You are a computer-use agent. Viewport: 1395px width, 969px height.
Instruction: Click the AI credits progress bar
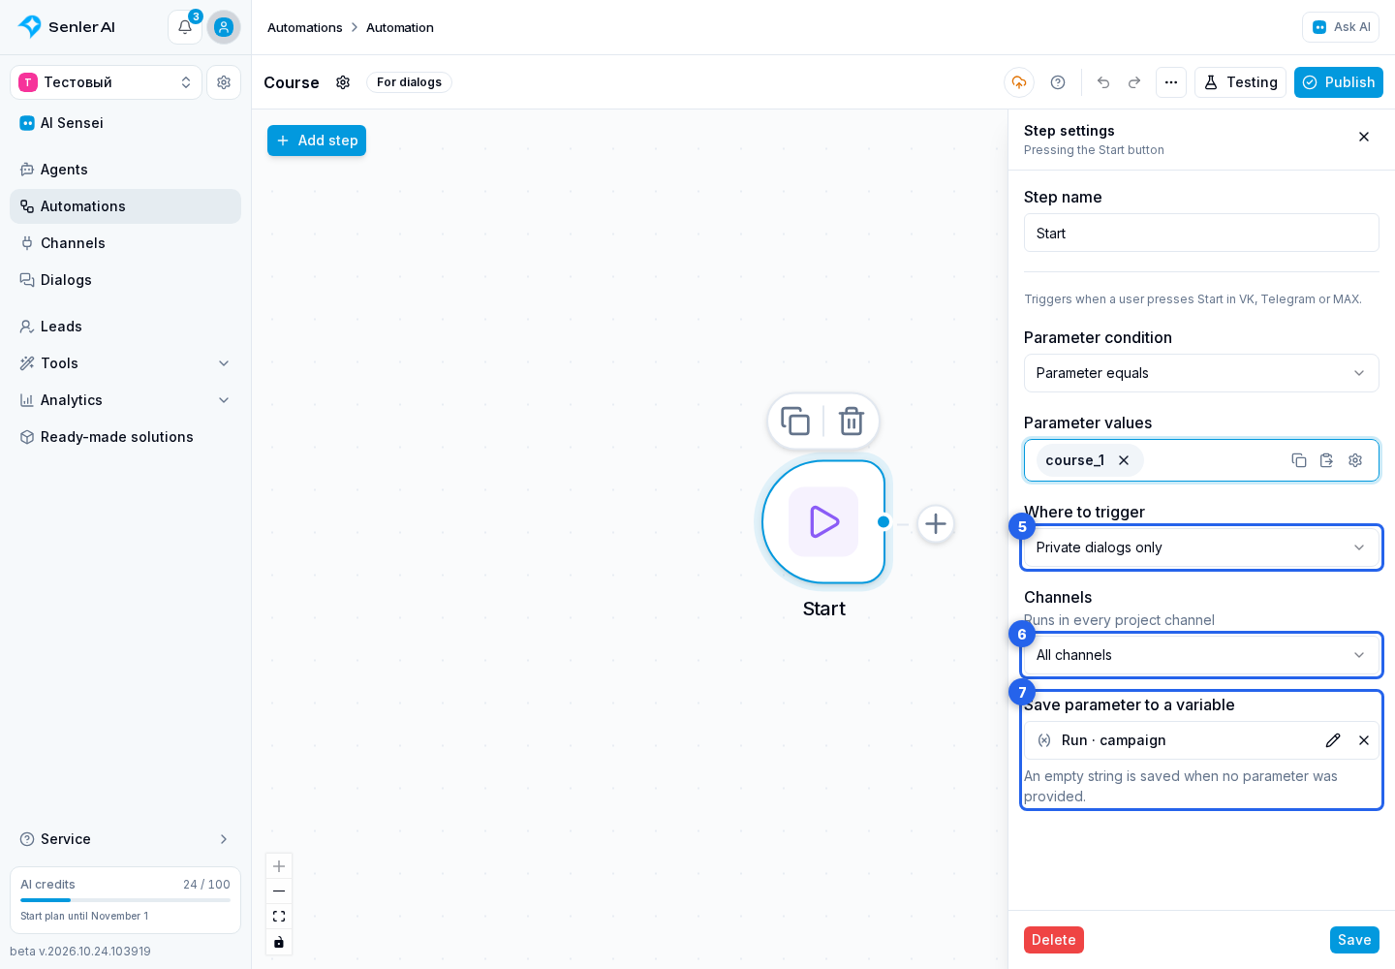click(126, 900)
